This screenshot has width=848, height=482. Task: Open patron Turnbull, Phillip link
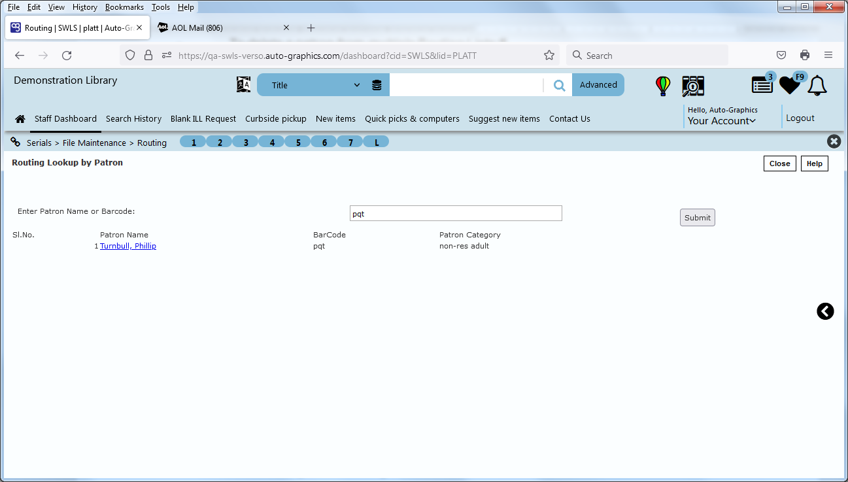[x=128, y=246]
